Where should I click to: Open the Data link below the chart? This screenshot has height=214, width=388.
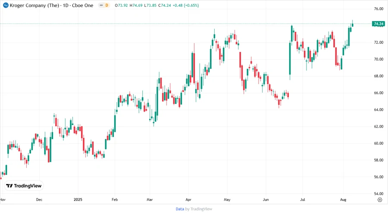pyautogui.click(x=180, y=209)
